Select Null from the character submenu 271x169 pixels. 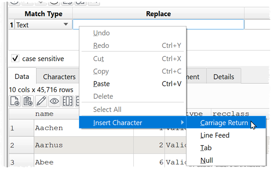pos(207,160)
